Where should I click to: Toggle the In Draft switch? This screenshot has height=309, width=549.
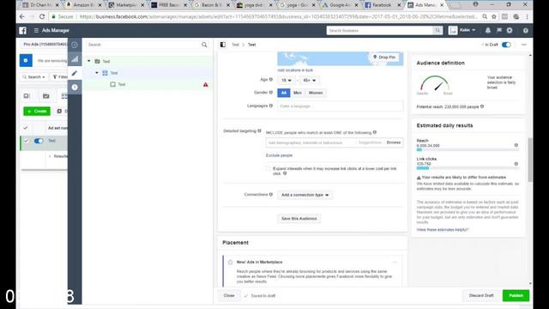(x=506, y=45)
